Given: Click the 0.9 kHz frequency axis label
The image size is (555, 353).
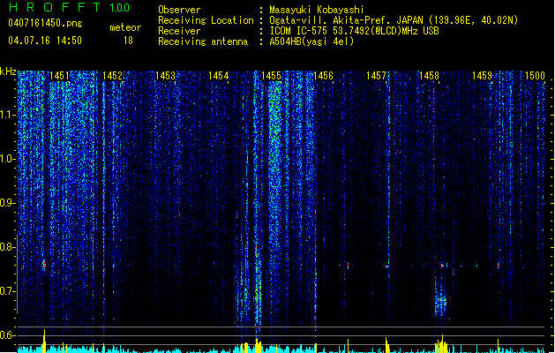Looking at the screenshot, I should (x=8, y=203).
